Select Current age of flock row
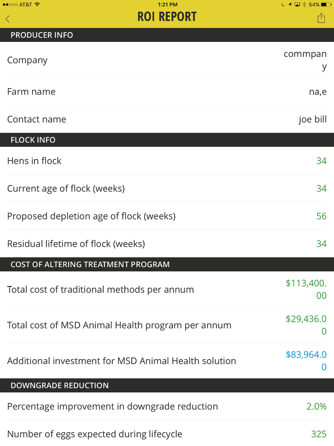 click(167, 188)
